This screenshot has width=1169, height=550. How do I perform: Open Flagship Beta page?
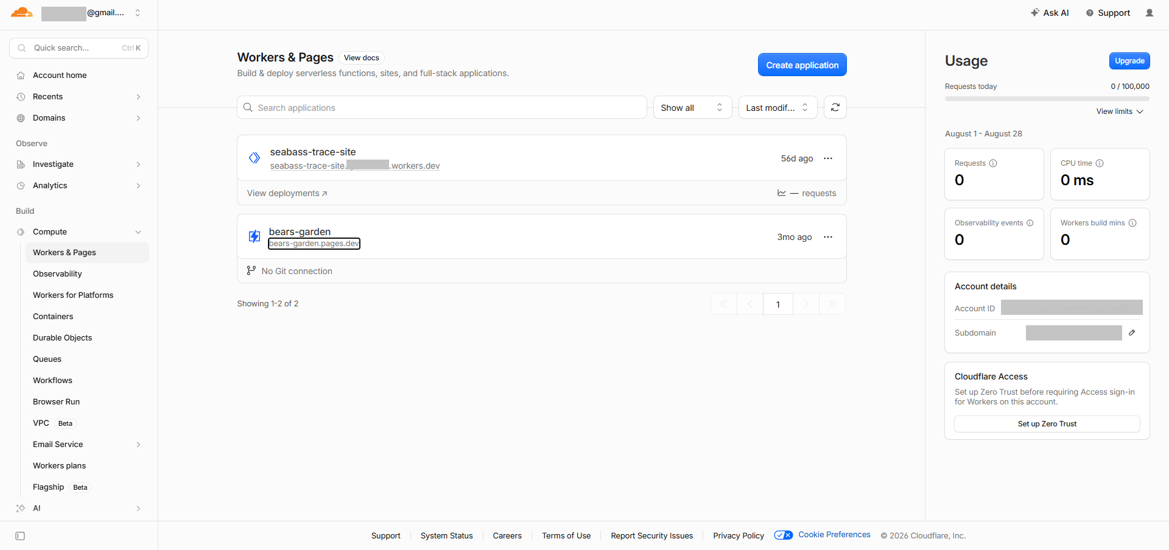61,487
